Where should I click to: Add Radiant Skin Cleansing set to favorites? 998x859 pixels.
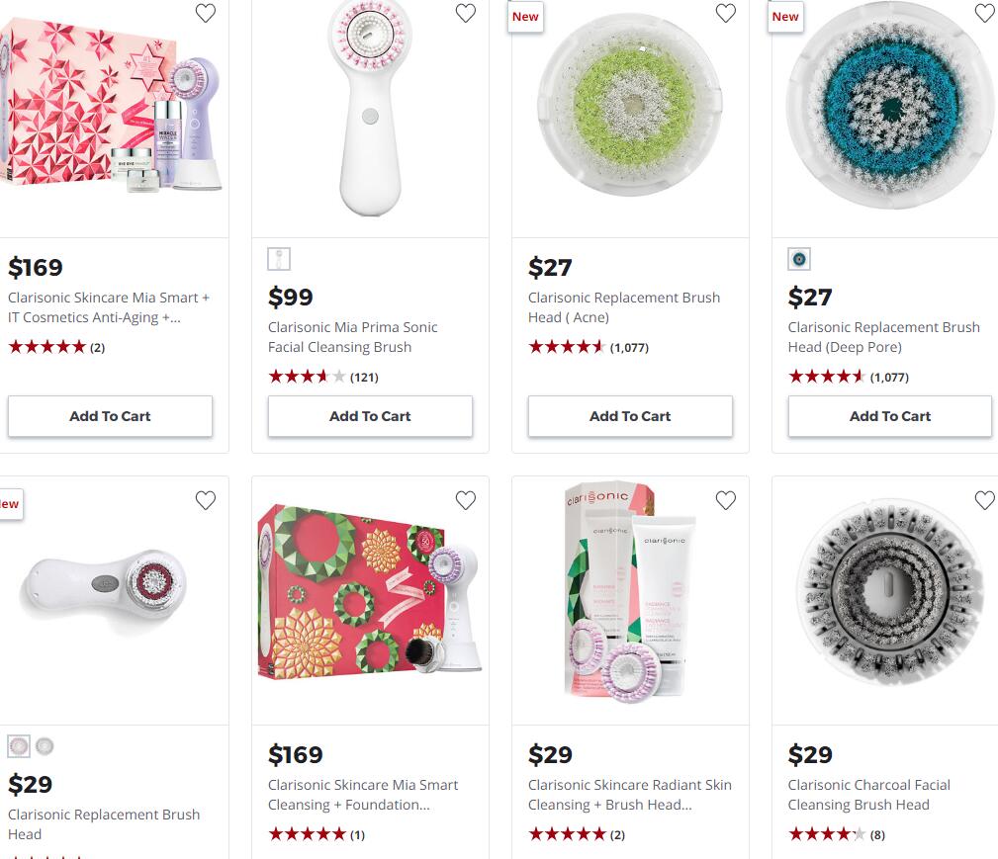click(x=725, y=501)
